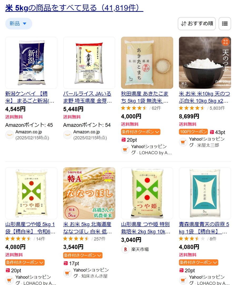Switch to list view layout icon

(x=225, y=24)
